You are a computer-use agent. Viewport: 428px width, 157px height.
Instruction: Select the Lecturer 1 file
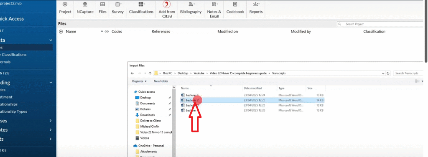click(x=190, y=95)
